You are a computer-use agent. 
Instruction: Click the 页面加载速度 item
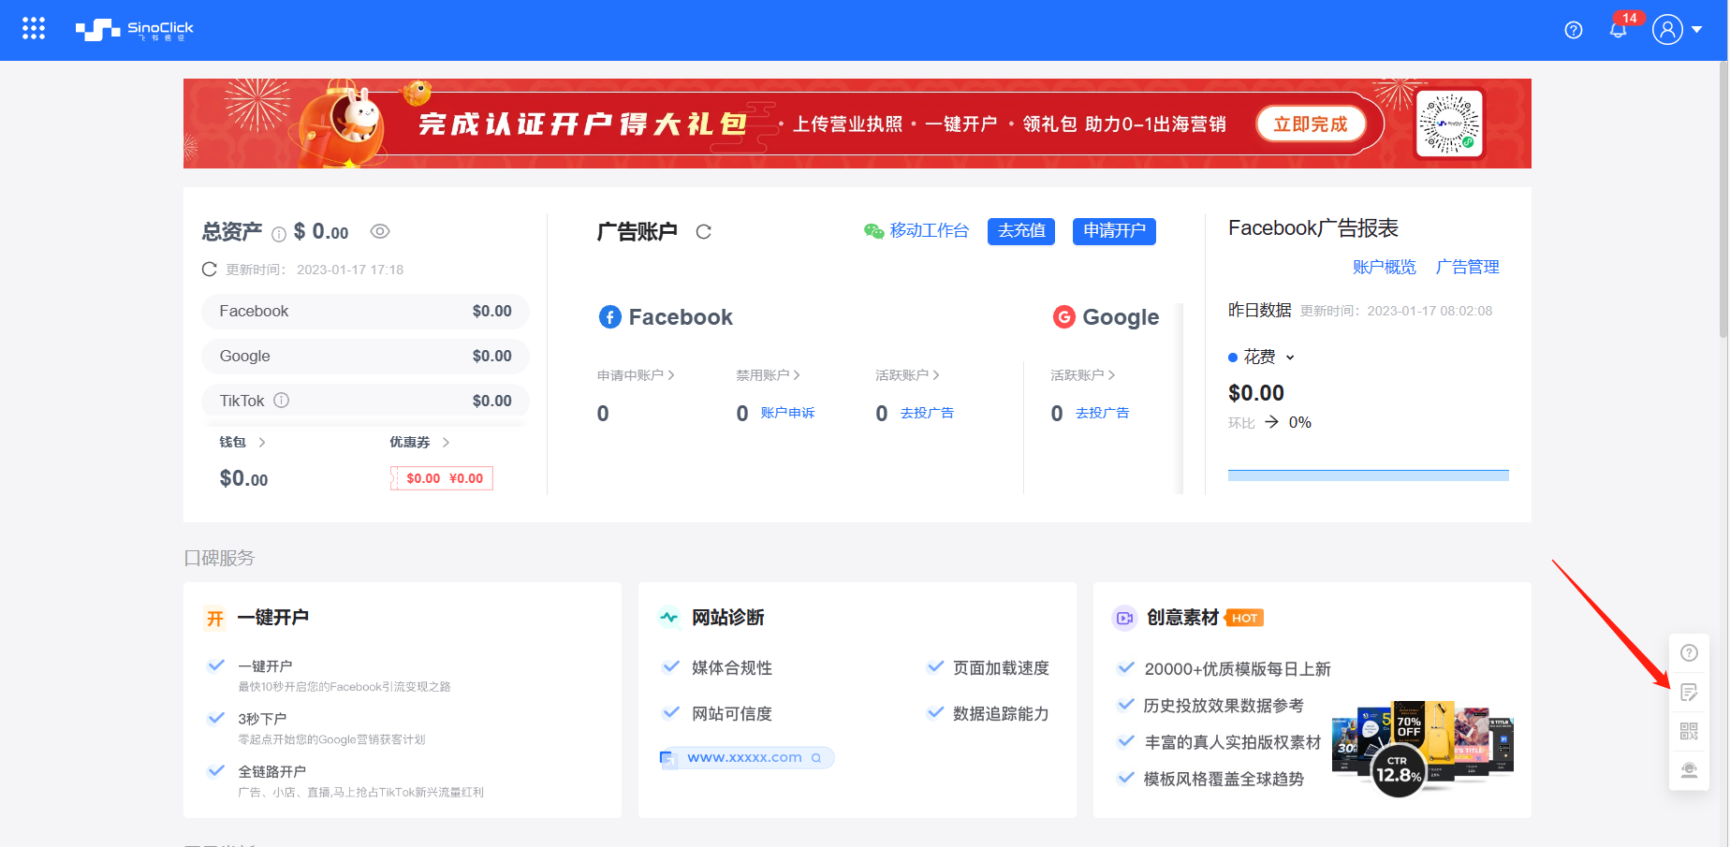point(1001,668)
